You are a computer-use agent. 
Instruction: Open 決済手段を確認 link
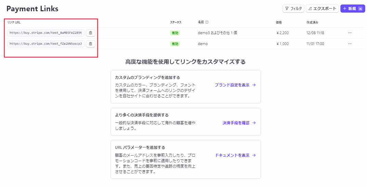click(x=239, y=123)
